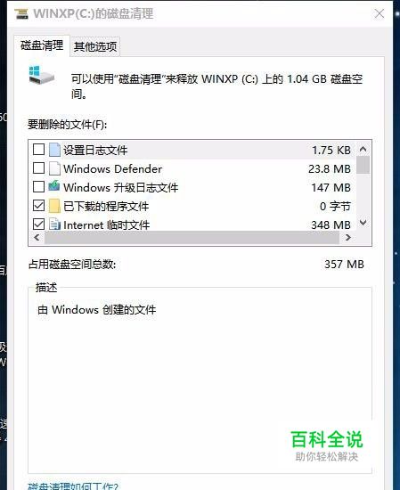400x490 pixels.
Task: Open the 磁盘清理如何工作 link
Action: 73,486
